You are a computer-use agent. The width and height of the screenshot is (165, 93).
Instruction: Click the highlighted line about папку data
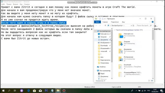[x=34, y=23]
